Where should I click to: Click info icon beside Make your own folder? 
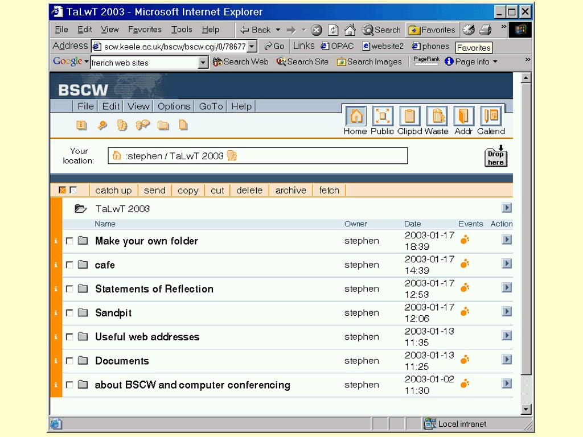56,241
